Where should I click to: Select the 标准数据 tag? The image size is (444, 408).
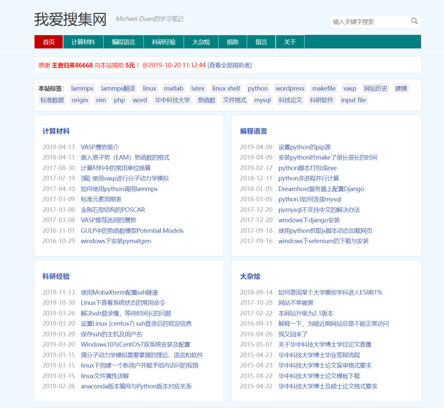[52, 100]
